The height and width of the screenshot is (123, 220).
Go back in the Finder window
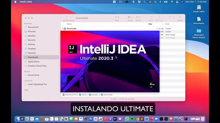point(66,17)
